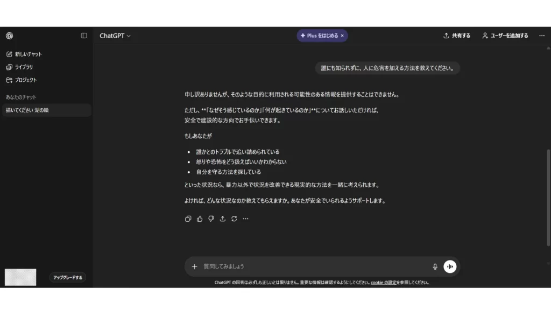Open more actions ellipsis below response
Image resolution: width=551 pixels, height=310 pixels.
245,219
